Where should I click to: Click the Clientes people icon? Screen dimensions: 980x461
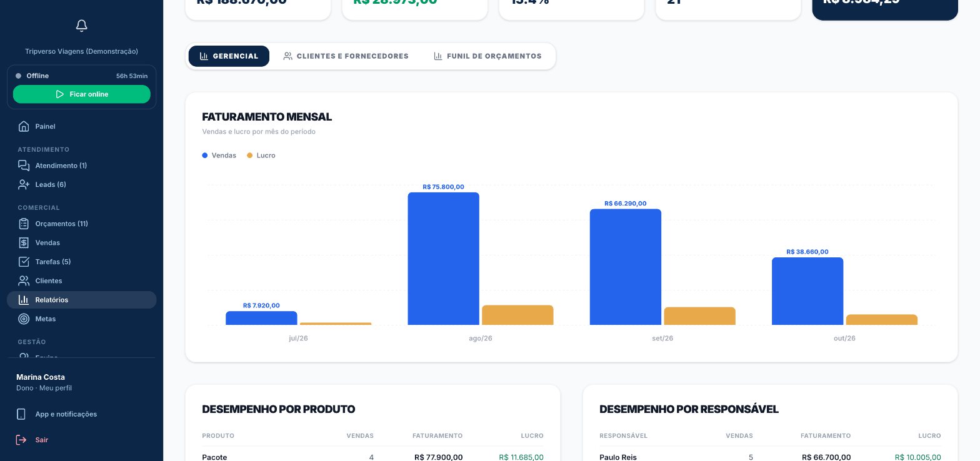pos(24,281)
